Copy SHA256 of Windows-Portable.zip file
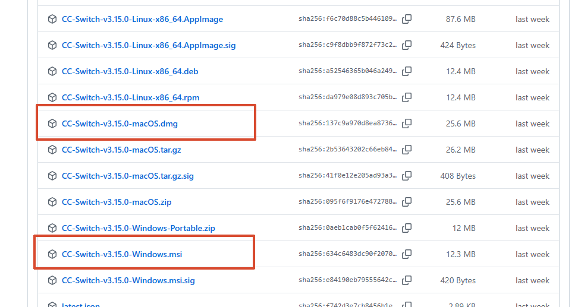This screenshot has height=307, width=581. point(407,228)
